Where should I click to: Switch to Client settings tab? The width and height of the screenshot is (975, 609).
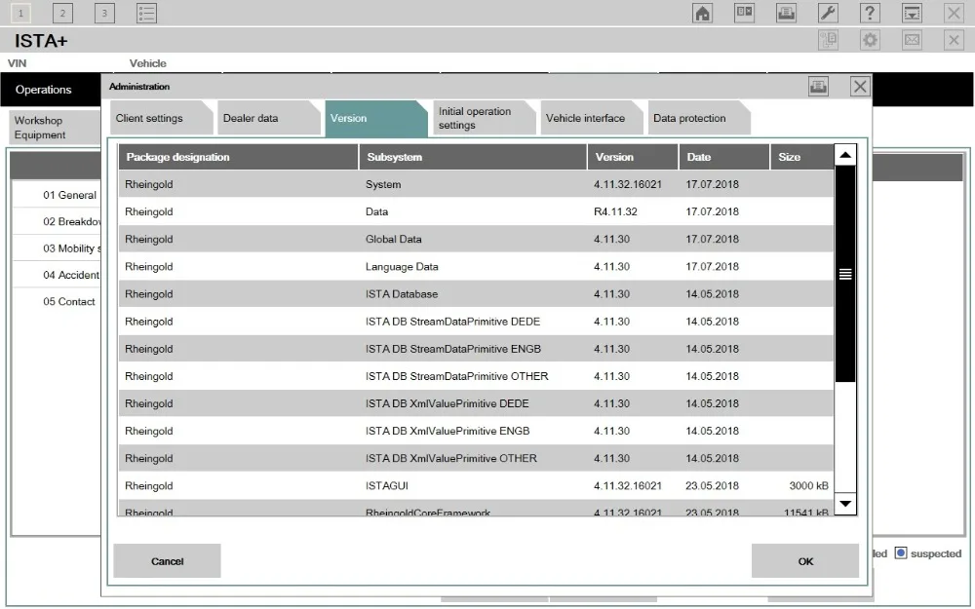tap(162, 118)
